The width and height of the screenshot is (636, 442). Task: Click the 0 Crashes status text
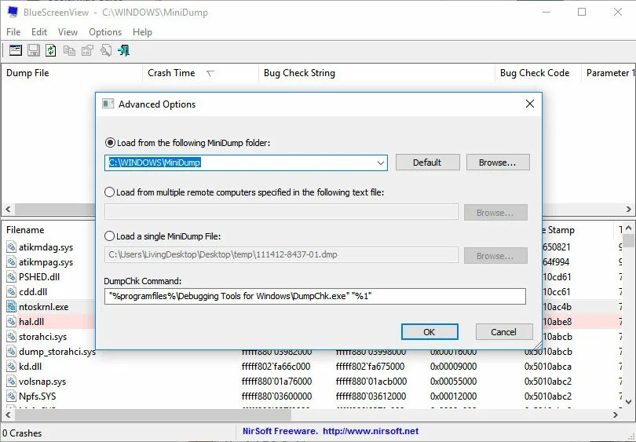22,433
